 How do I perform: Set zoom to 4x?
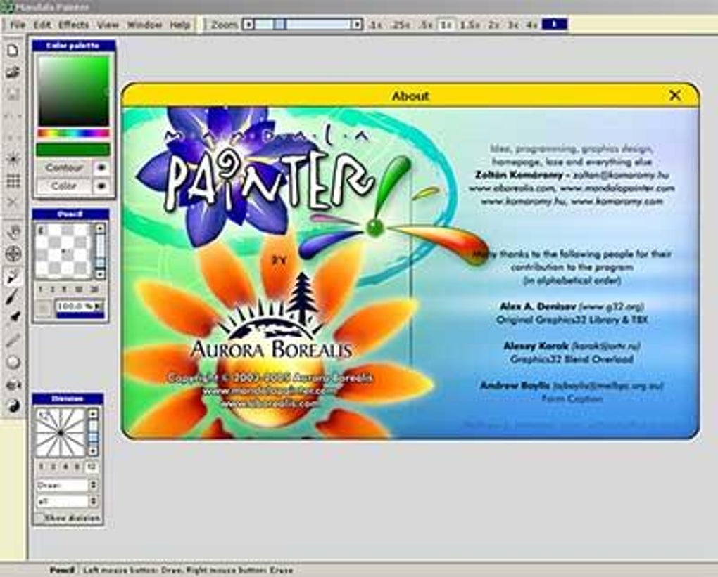(531, 25)
